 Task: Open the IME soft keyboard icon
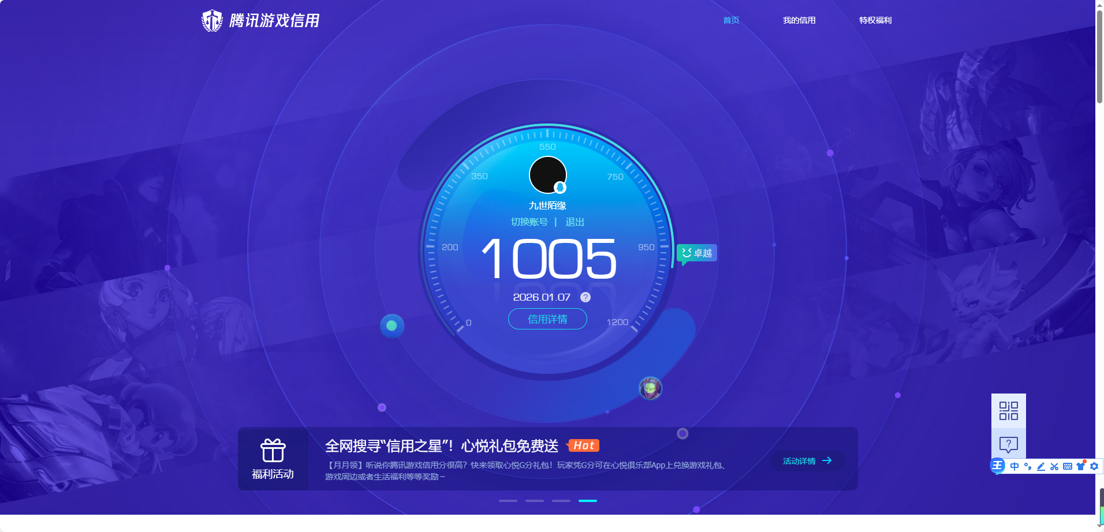1068,466
